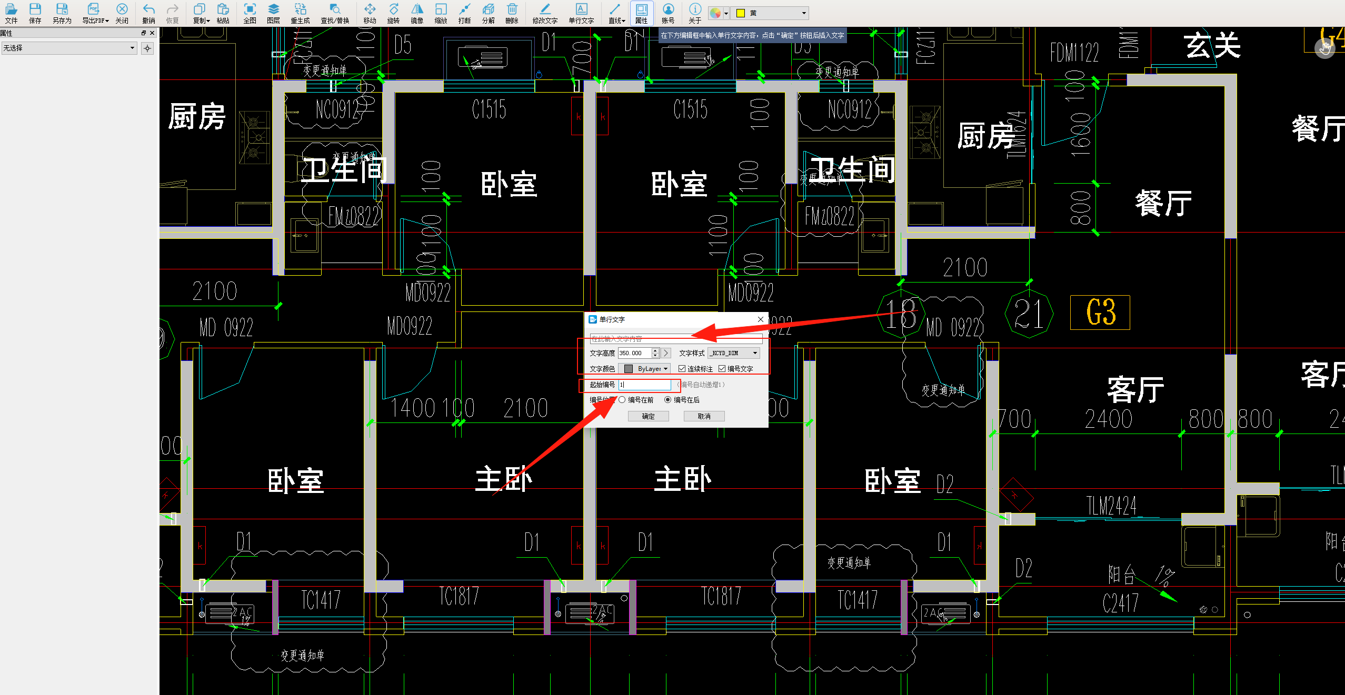This screenshot has width=1345, height=695.
Task: Select the 编号在后 radio button
Action: point(667,400)
